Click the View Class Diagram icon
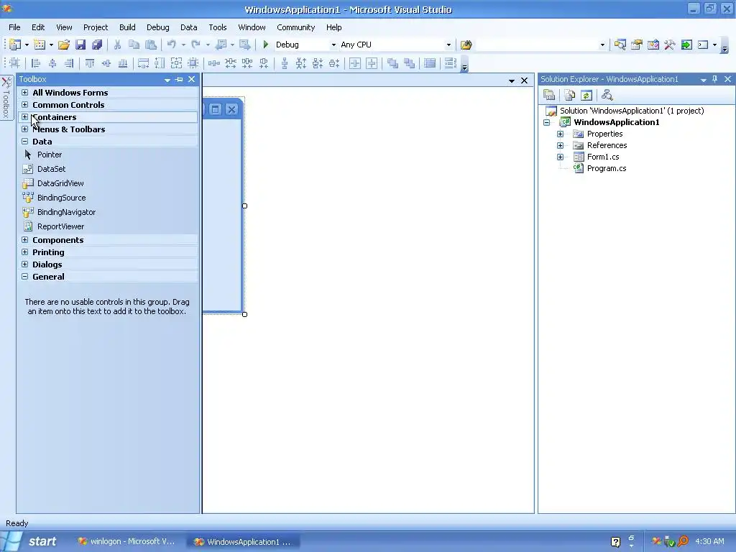736x552 pixels. pos(607,96)
